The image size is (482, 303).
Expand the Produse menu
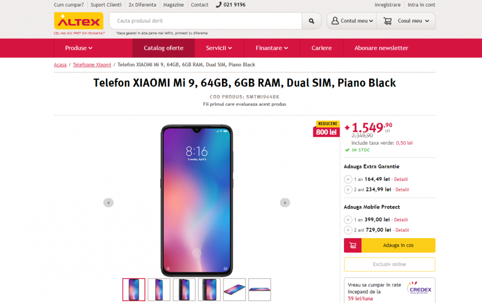pyautogui.click(x=79, y=48)
